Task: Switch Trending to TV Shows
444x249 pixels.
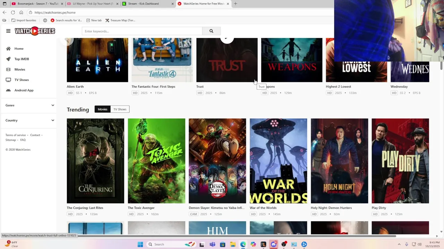Action: pos(120,109)
